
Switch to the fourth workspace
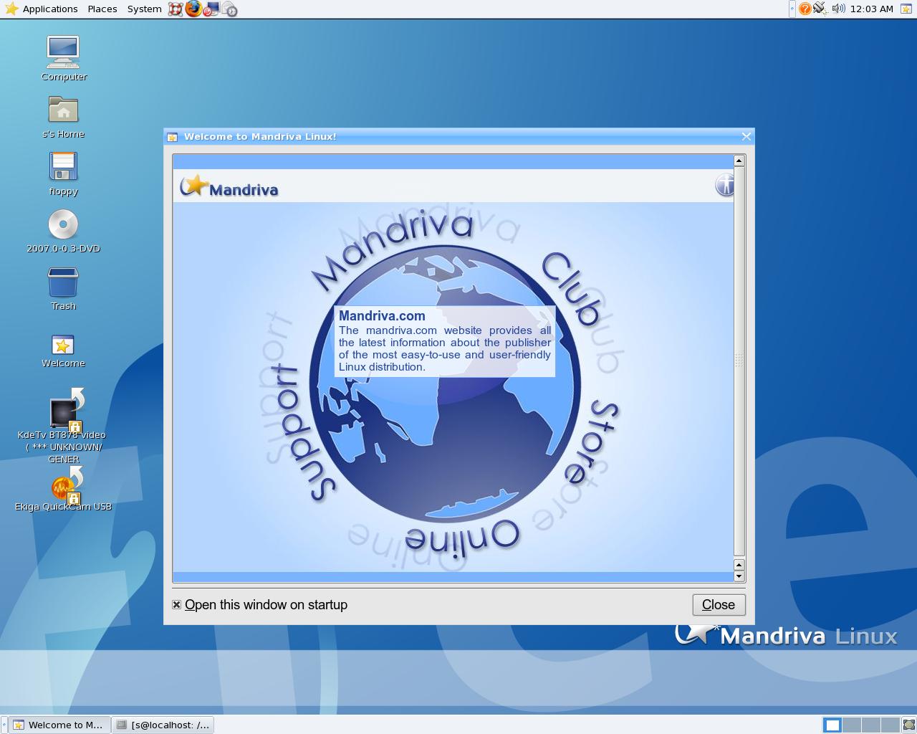click(x=890, y=725)
